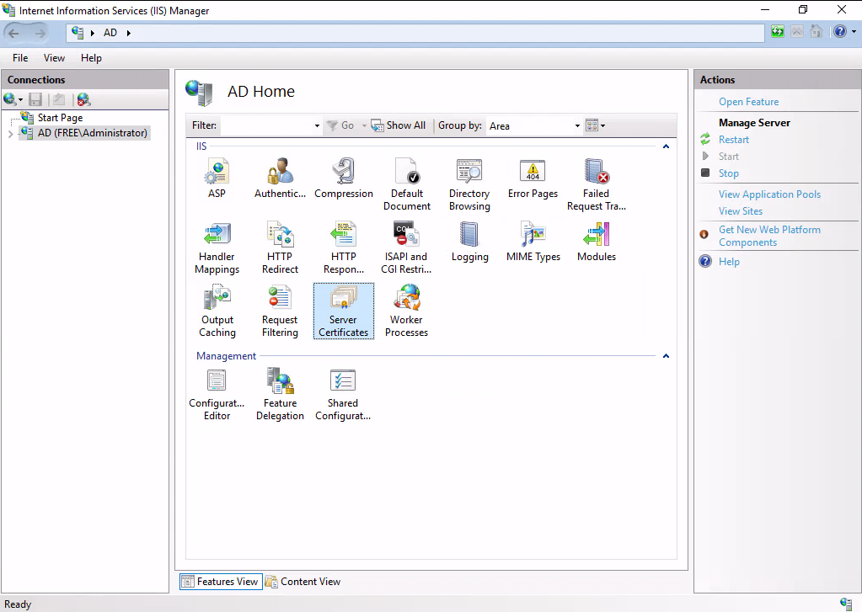Open HTTP Redirect feature
The height and width of the screenshot is (612, 862).
280,247
